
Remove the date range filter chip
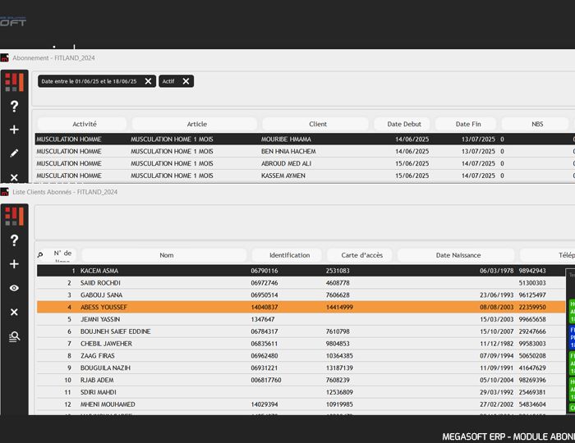coord(148,81)
